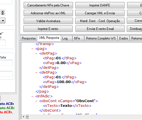Open the Log tab
This screenshot has width=142, height=120.
click(66, 38)
